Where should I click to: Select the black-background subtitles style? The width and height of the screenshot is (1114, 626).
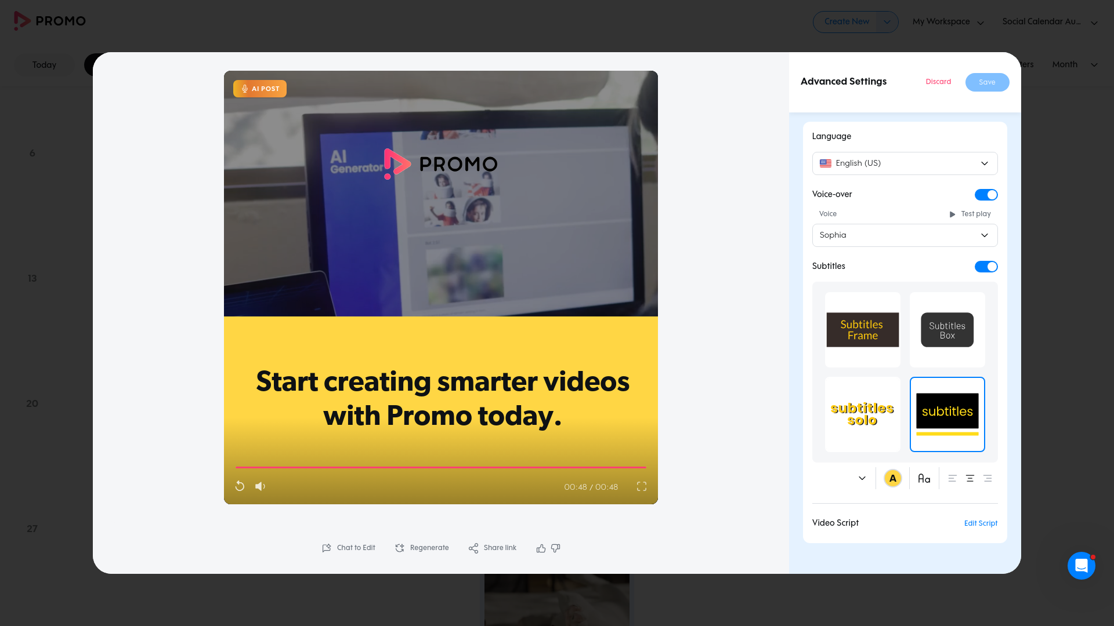point(947,414)
